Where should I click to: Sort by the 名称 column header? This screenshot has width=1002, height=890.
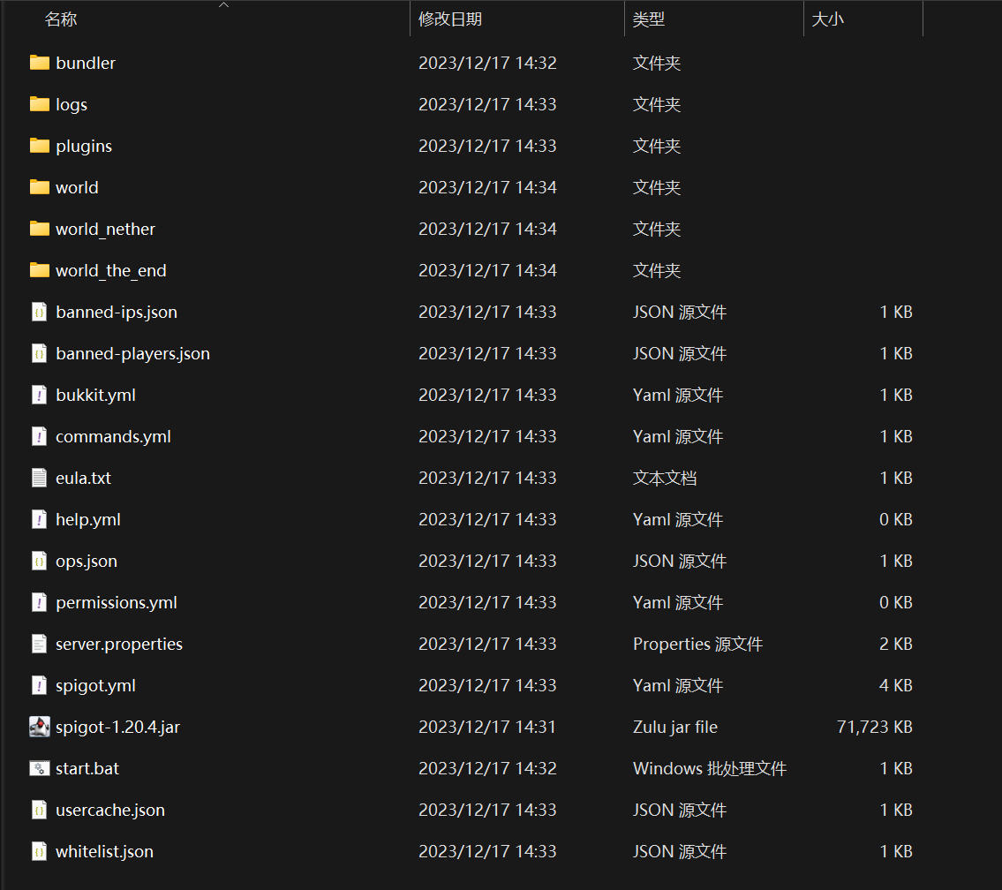tap(61, 19)
